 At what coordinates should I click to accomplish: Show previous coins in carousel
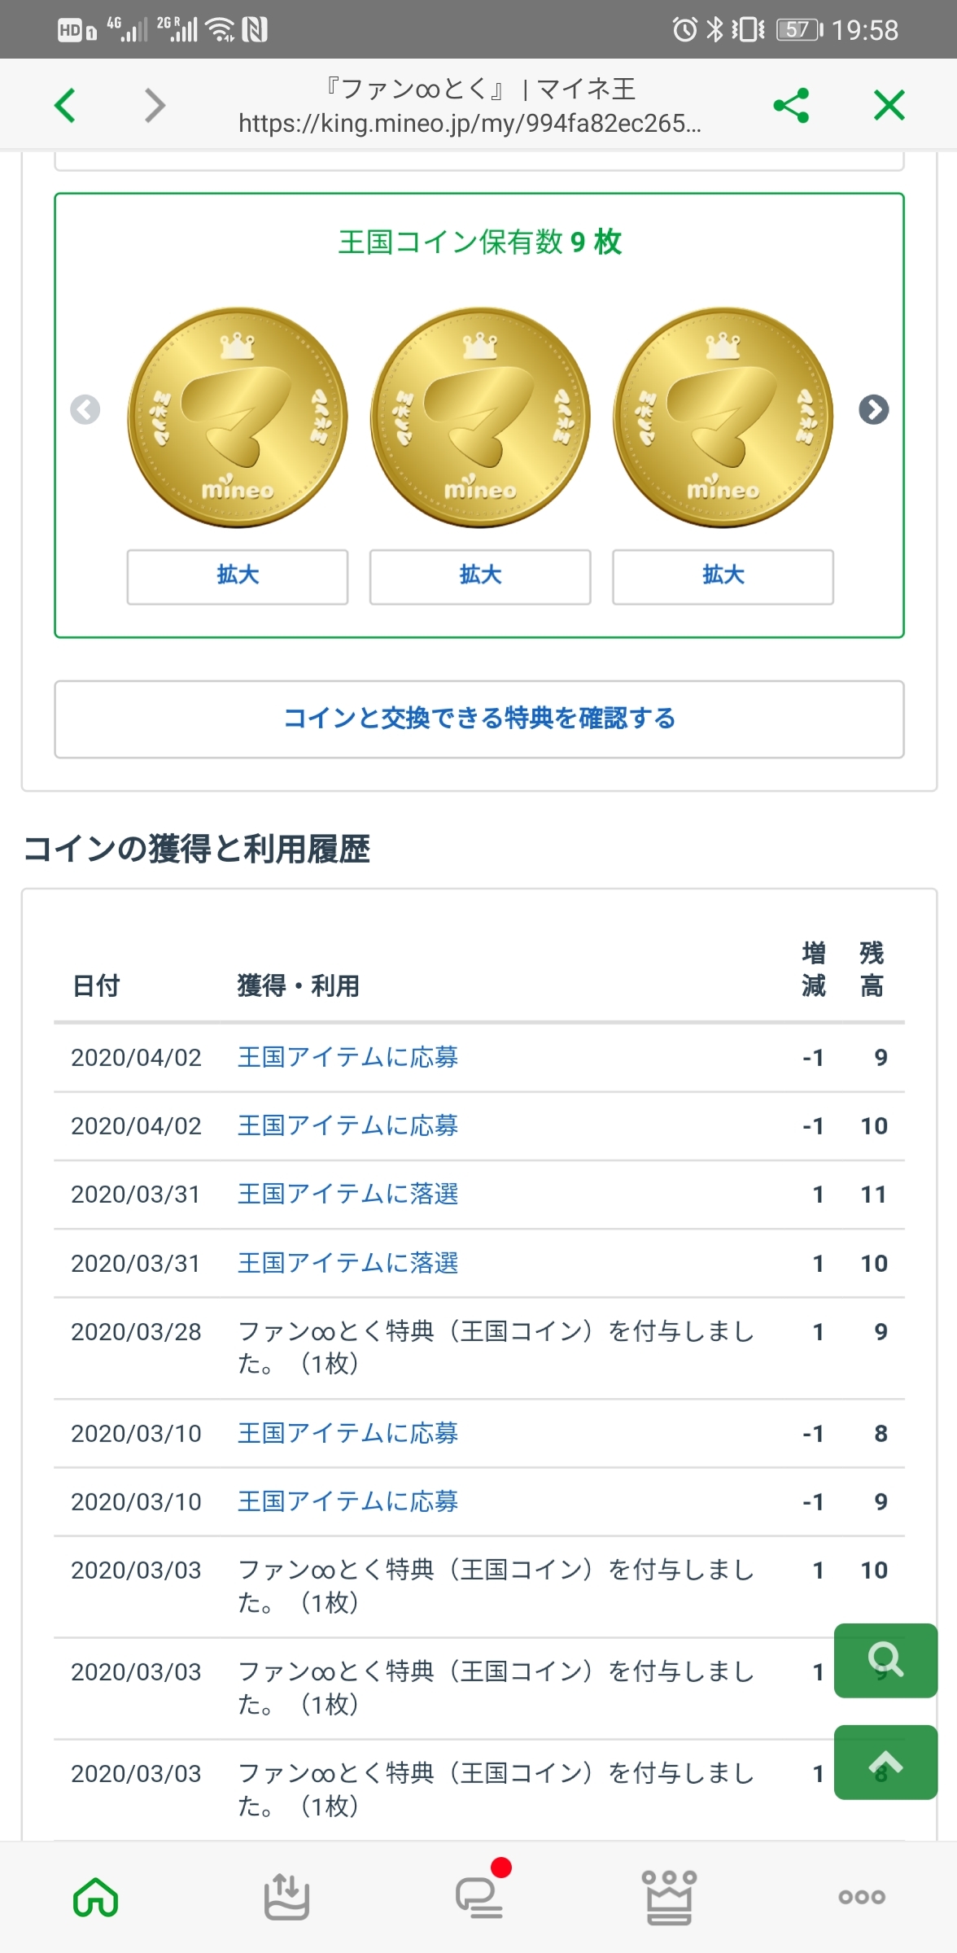tap(85, 409)
